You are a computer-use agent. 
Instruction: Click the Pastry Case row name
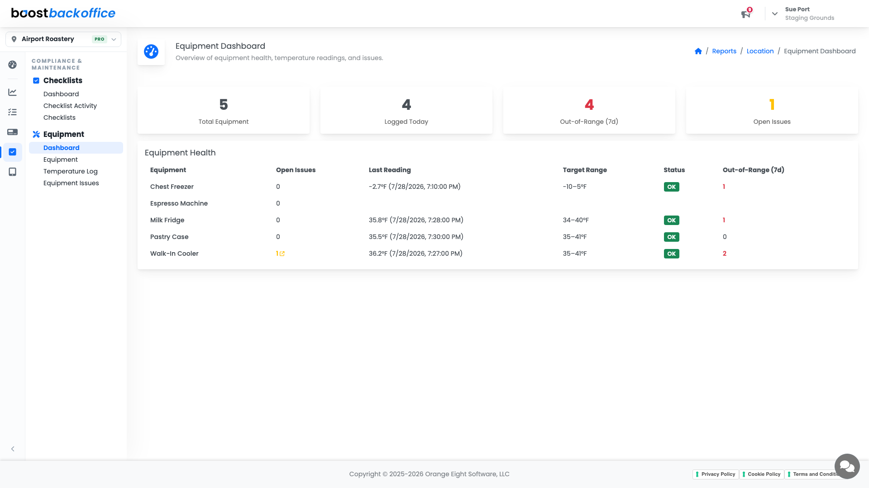tap(169, 237)
